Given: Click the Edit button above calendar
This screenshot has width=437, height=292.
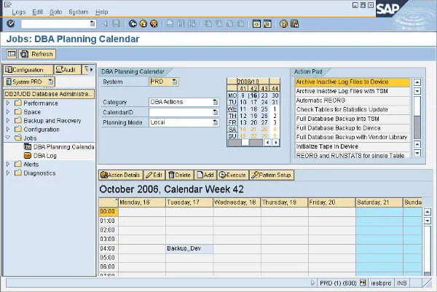Looking at the screenshot, I should 154,175.
